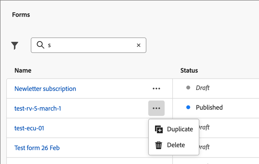
Task: Click the search magnifier icon
Action: pyautogui.click(x=40, y=45)
